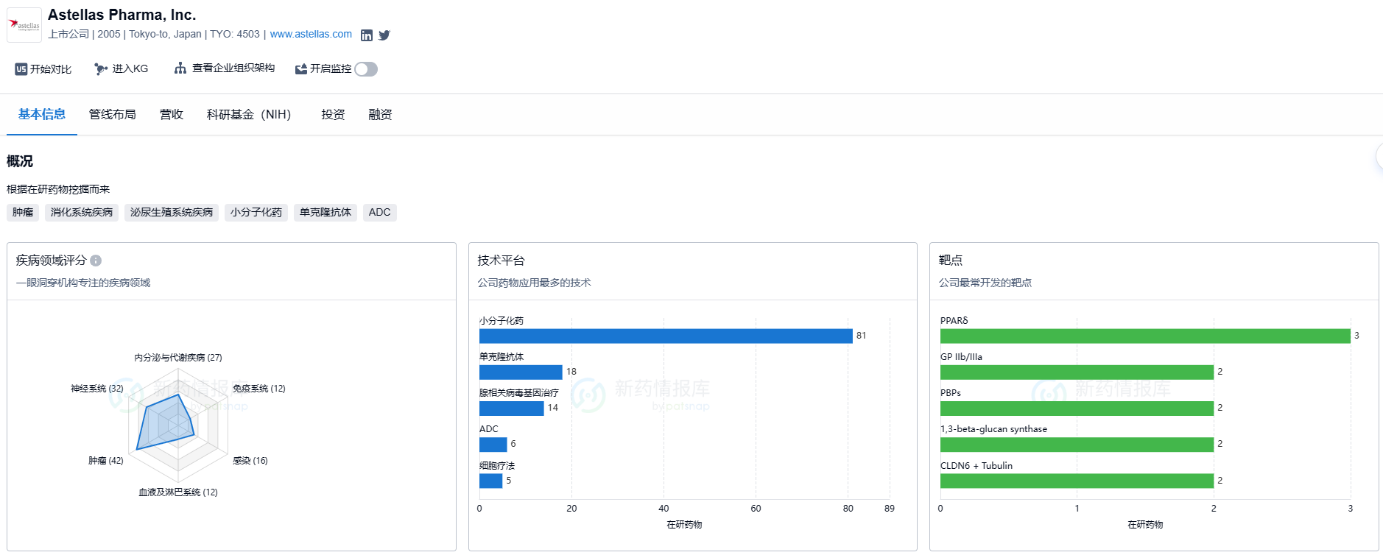Select the 融资 tab
This screenshot has height=555, width=1383.
[x=380, y=115]
